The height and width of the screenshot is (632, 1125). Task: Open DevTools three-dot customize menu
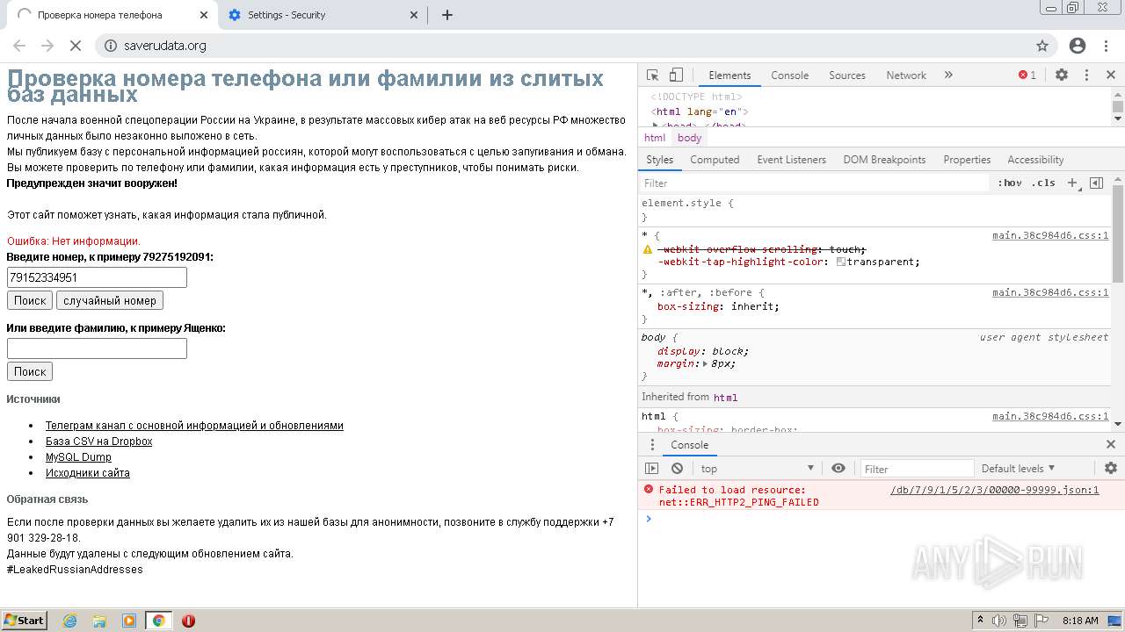(x=1086, y=75)
